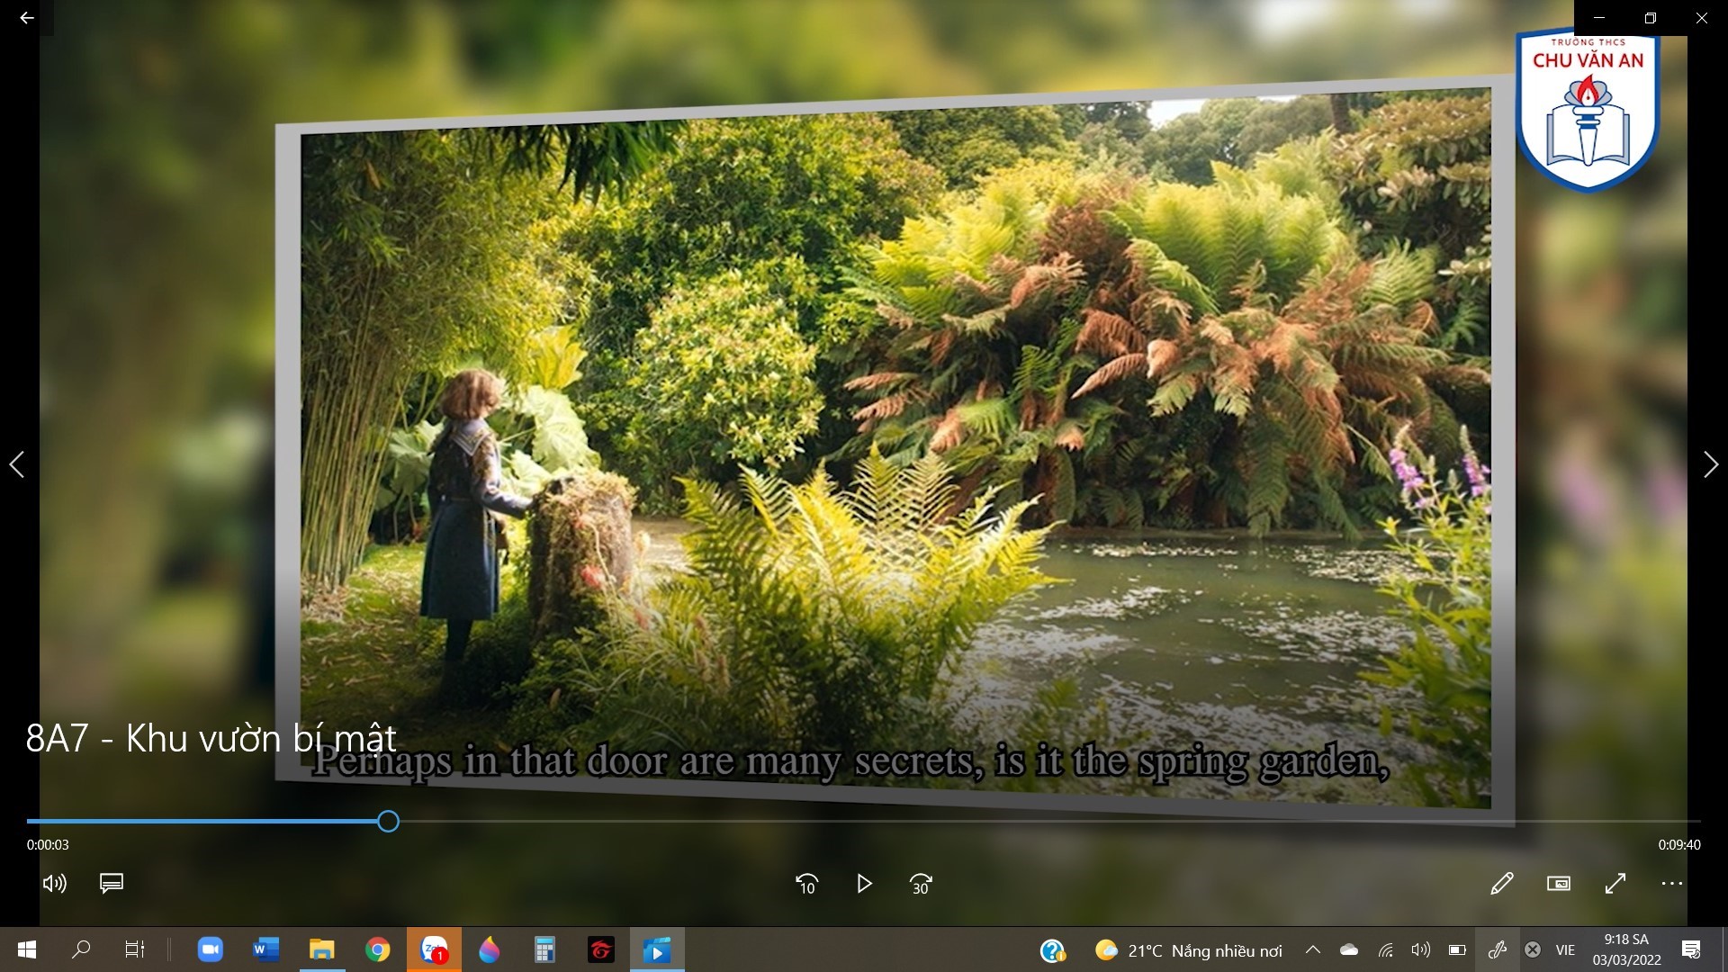This screenshot has width=1728, height=972.
Task: Show the previous item with left chevron
Action: tap(17, 464)
